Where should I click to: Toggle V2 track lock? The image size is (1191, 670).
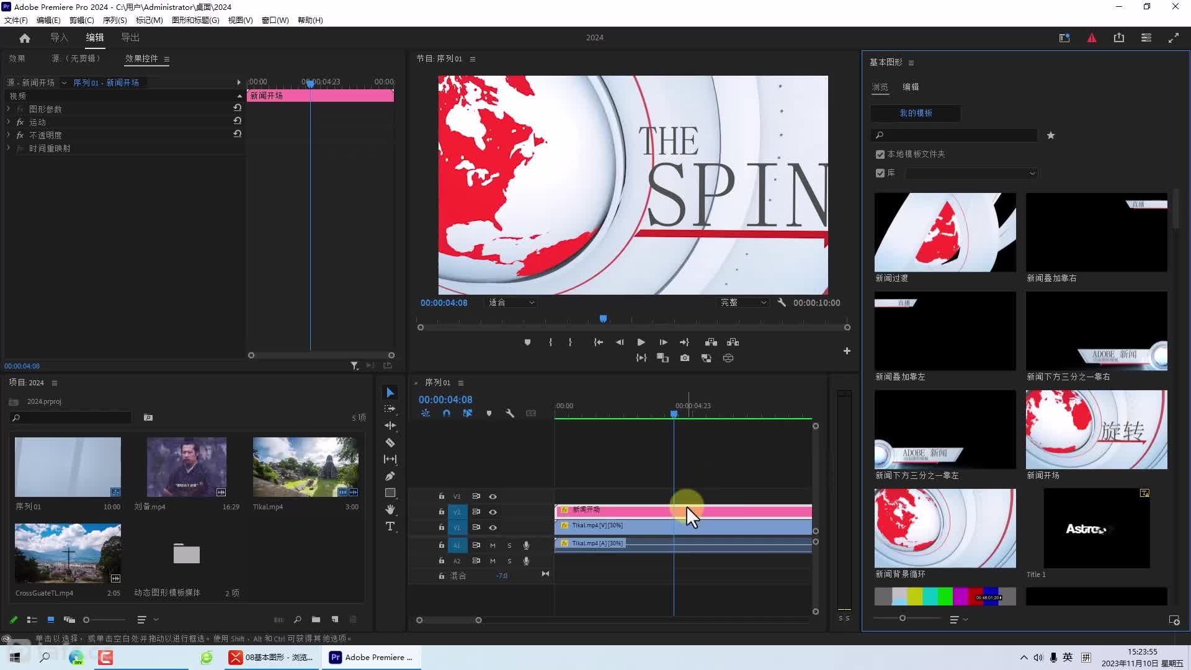click(x=442, y=512)
